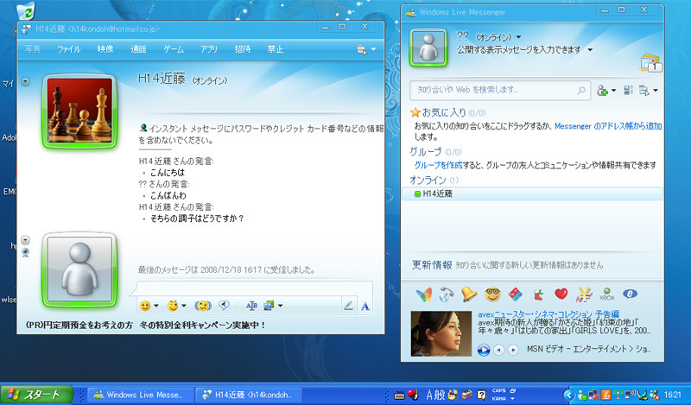The image size is (691, 405).
Task: Expand hidden tray icons with the arrow
Action: 569,395
